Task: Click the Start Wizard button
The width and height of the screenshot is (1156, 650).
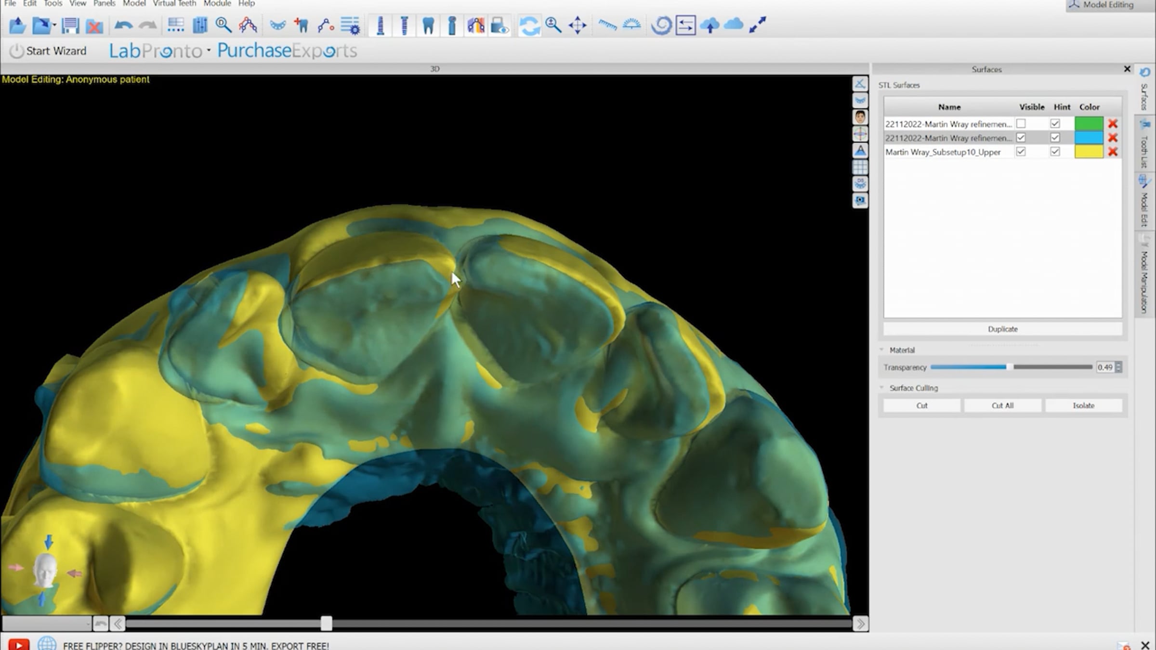Action: point(48,51)
